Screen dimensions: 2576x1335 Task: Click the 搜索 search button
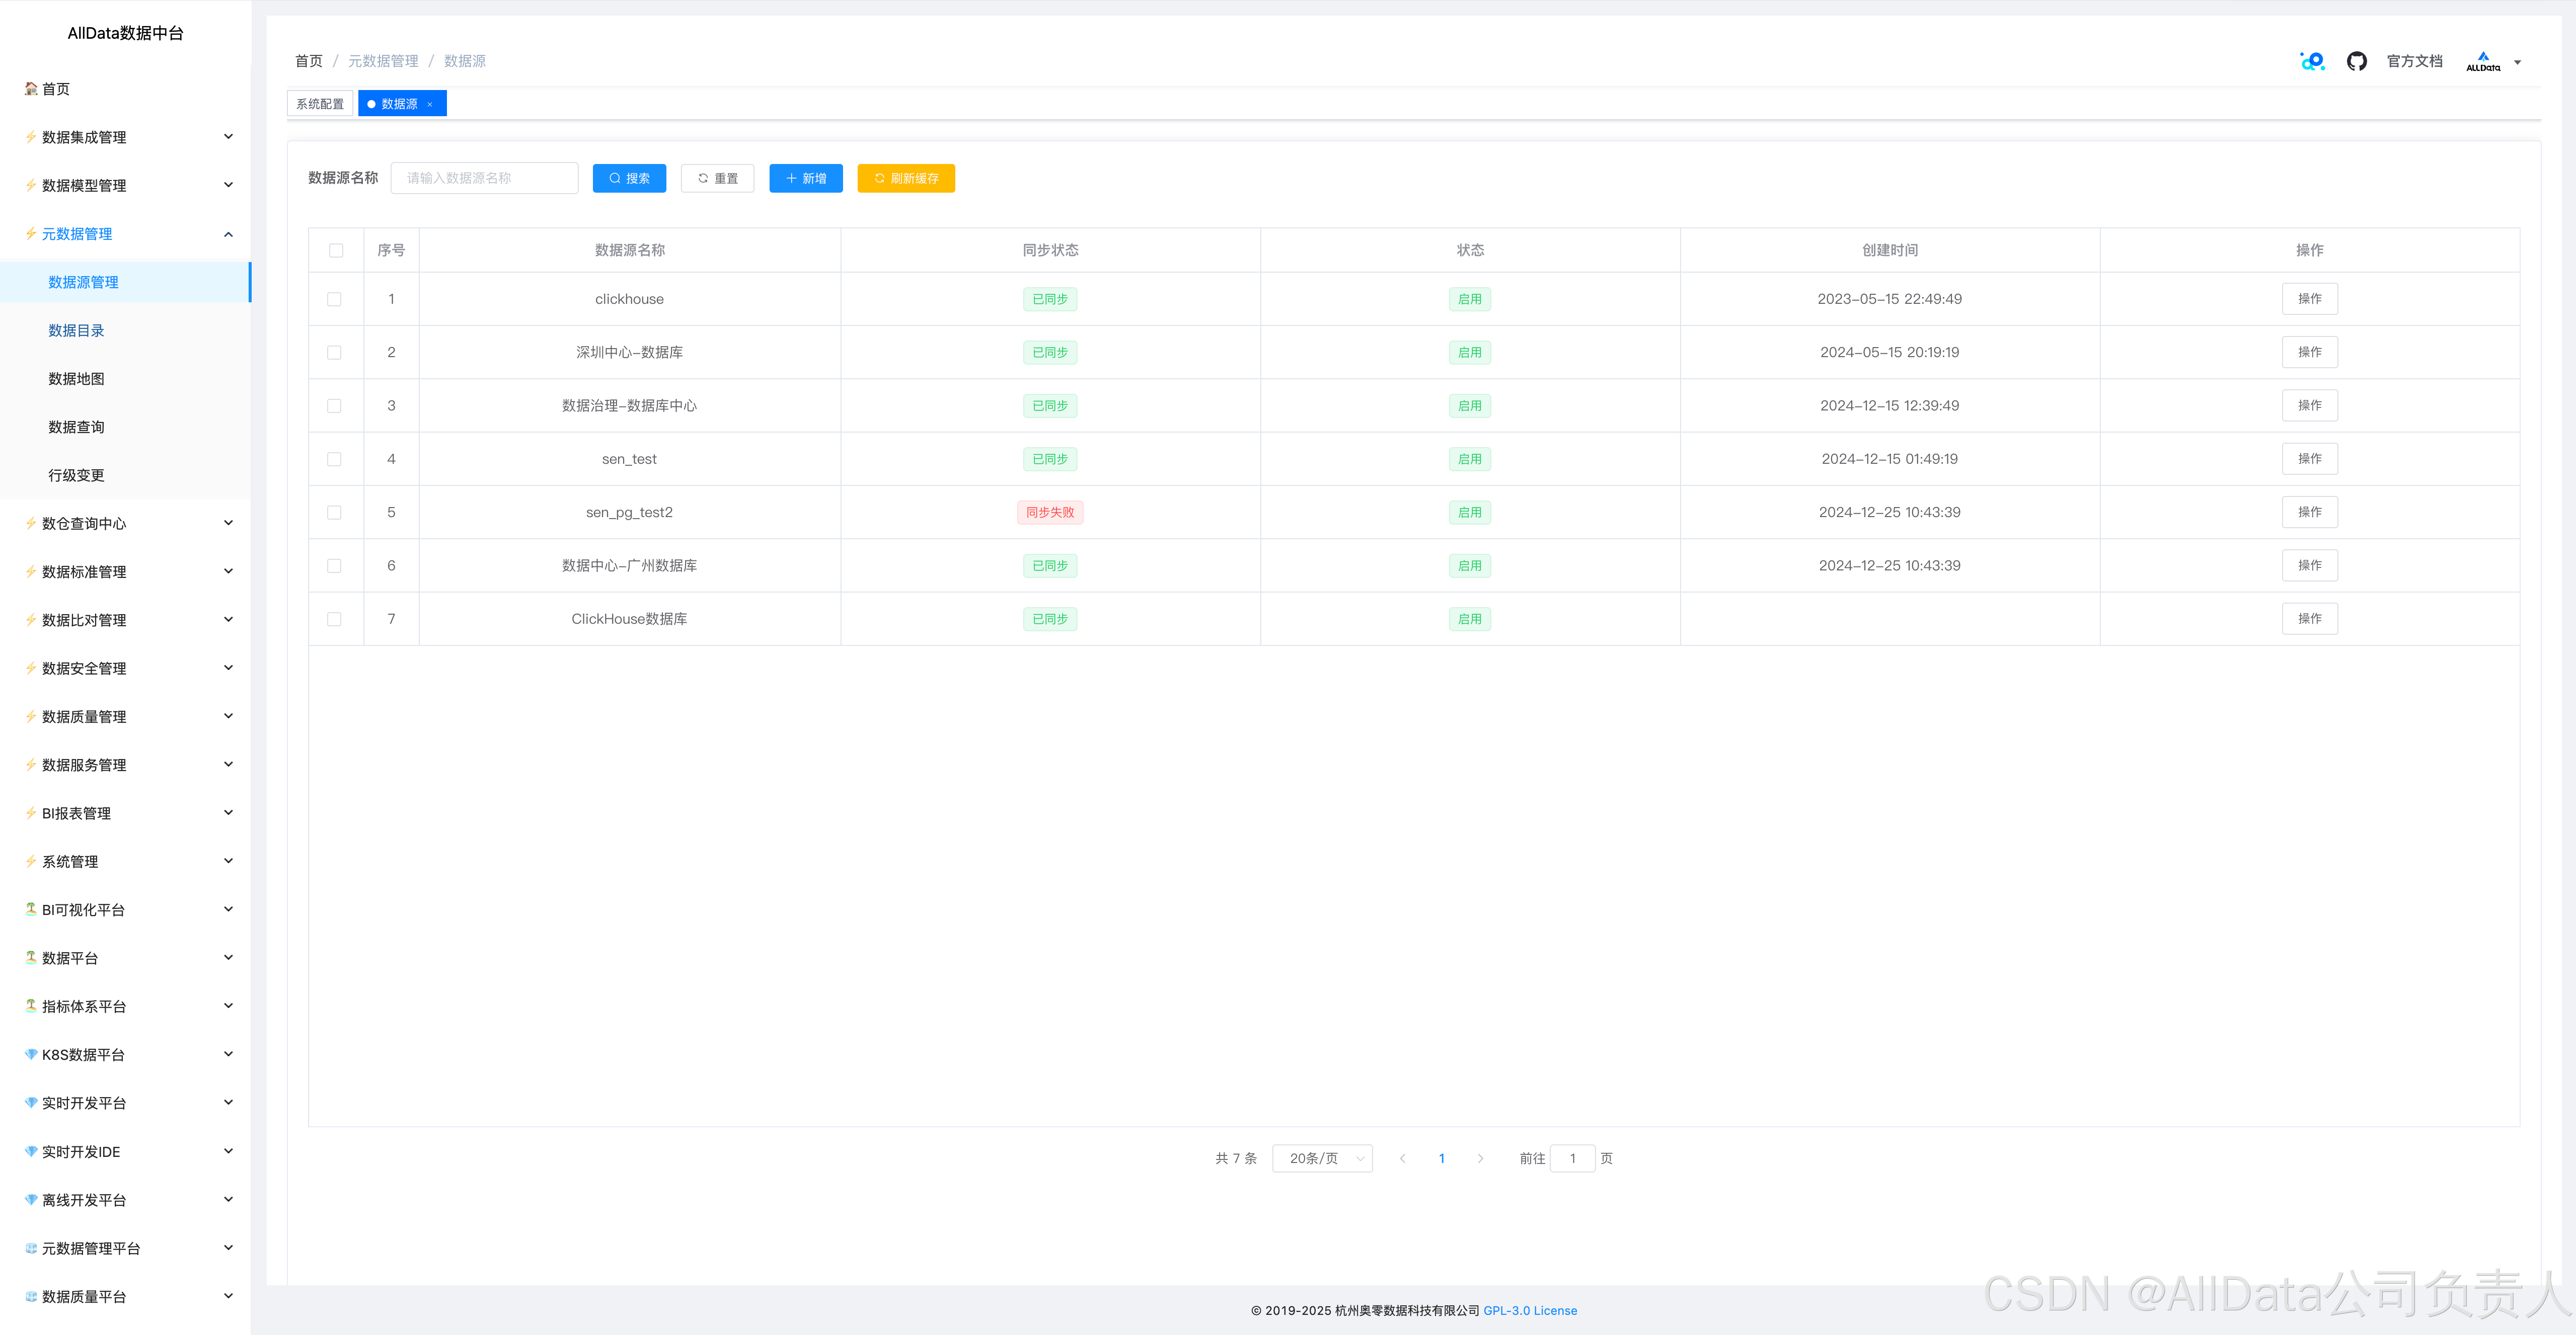(x=629, y=178)
